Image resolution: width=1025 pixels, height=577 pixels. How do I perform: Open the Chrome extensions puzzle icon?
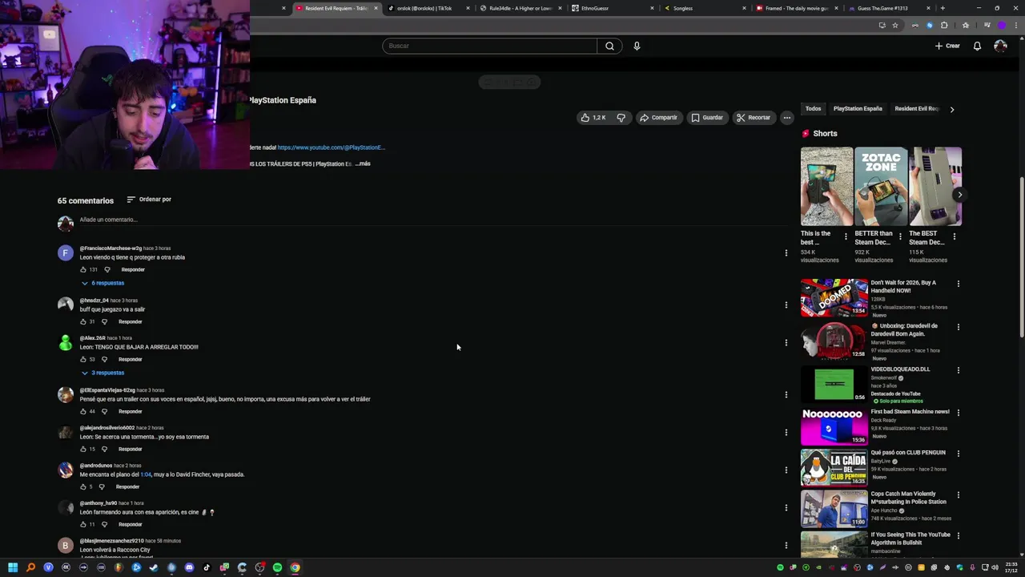coord(944,25)
